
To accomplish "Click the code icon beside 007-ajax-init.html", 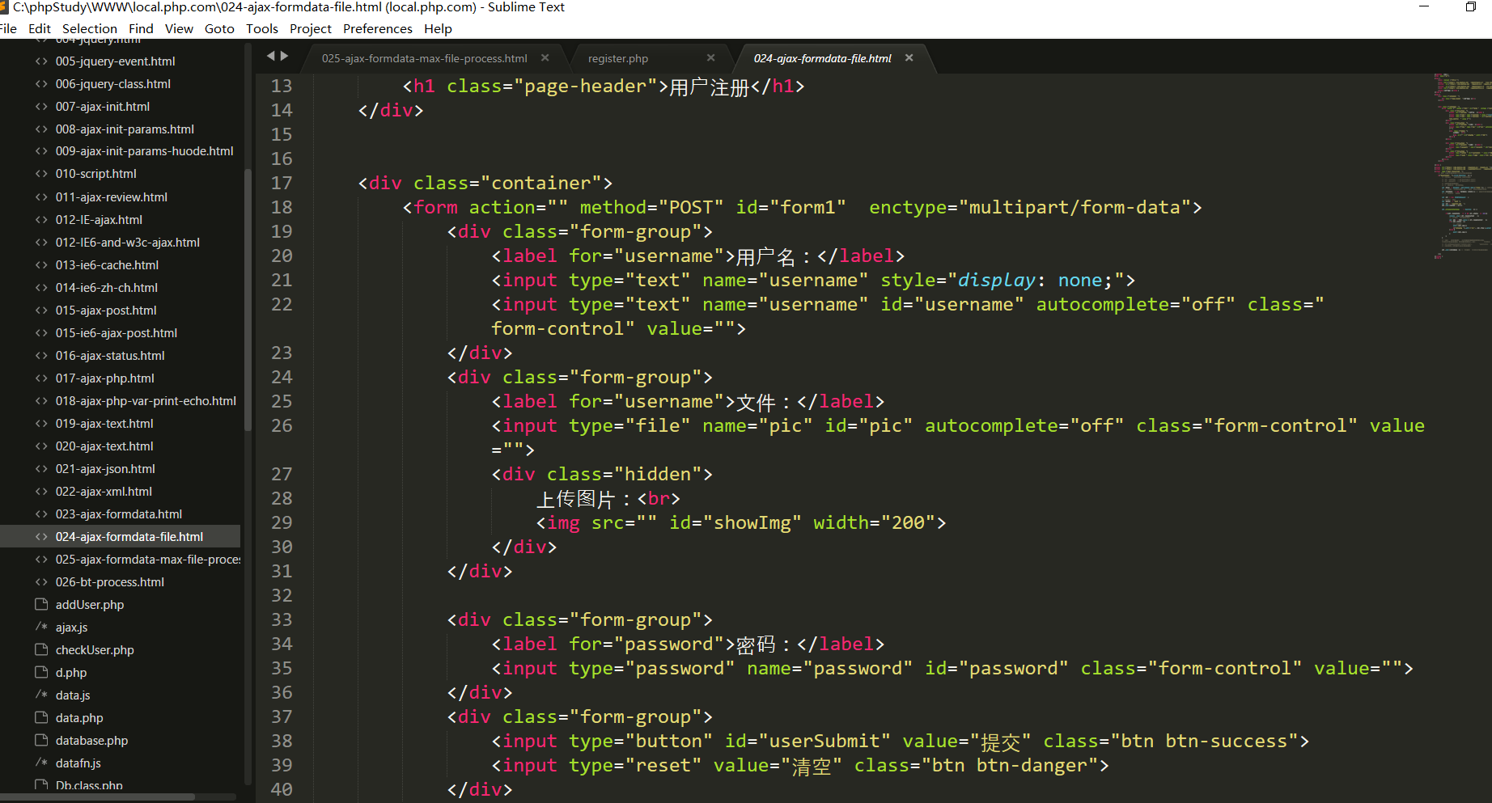I will click(41, 107).
